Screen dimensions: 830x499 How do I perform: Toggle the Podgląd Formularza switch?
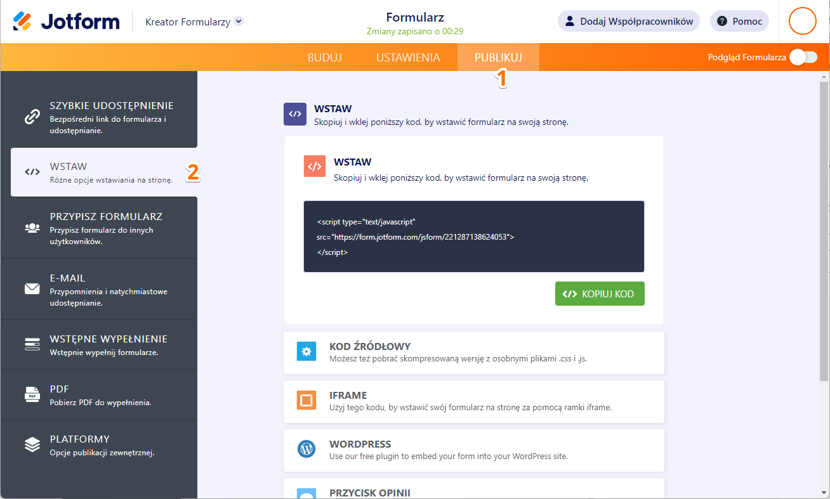point(803,57)
